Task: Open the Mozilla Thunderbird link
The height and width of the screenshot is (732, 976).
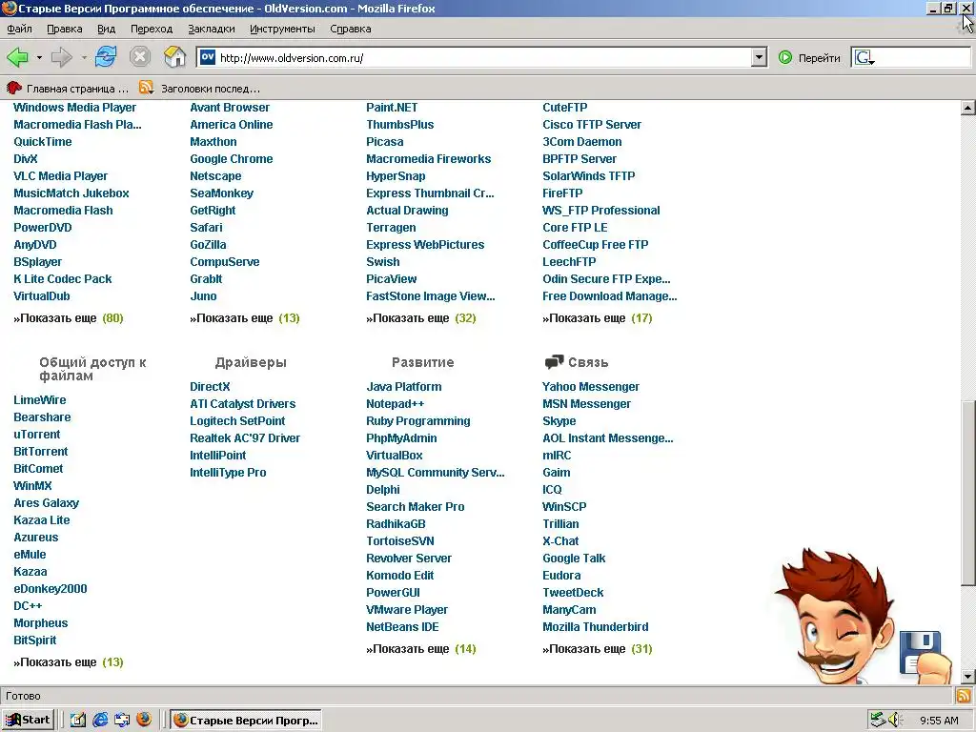Action: (x=595, y=627)
